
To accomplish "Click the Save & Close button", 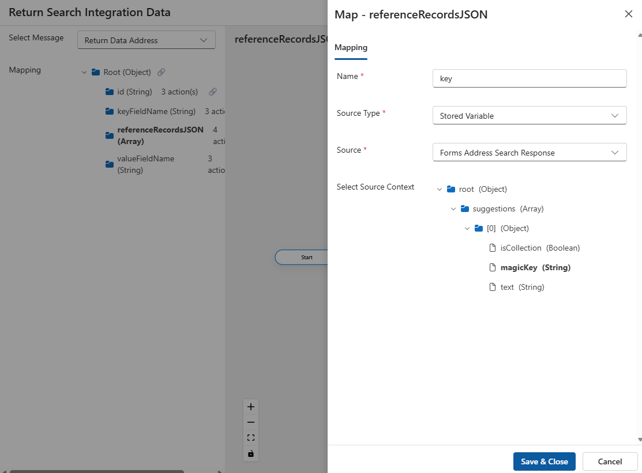I will pyautogui.click(x=544, y=461).
